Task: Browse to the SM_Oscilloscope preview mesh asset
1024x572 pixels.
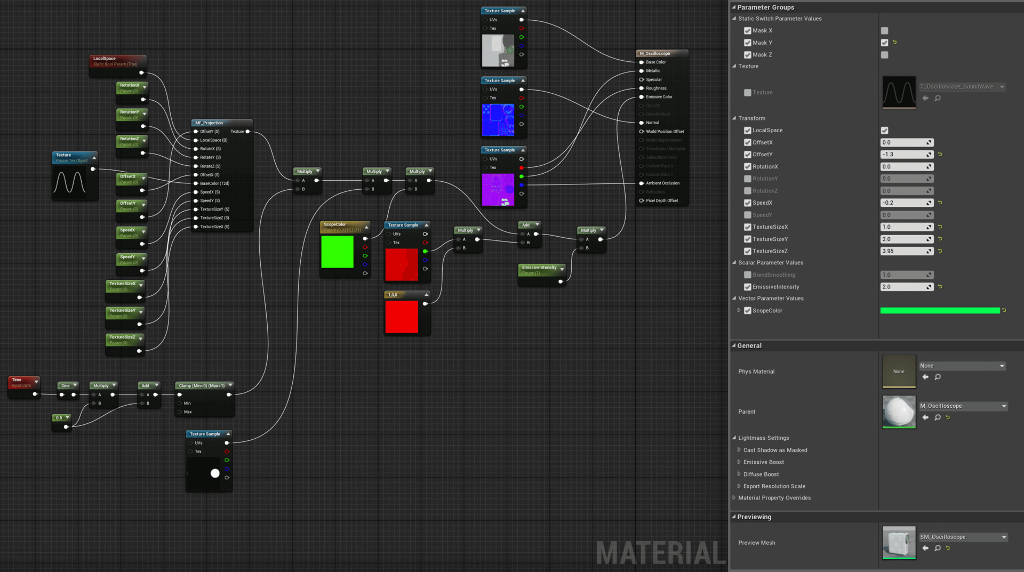Action: click(x=938, y=548)
